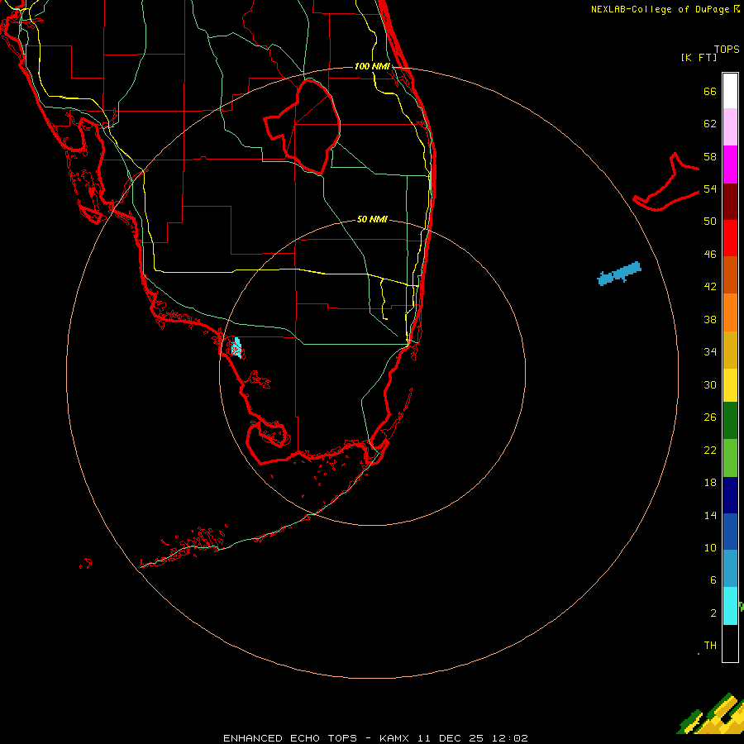Click the "11 DEC 25" date text

[451, 738]
